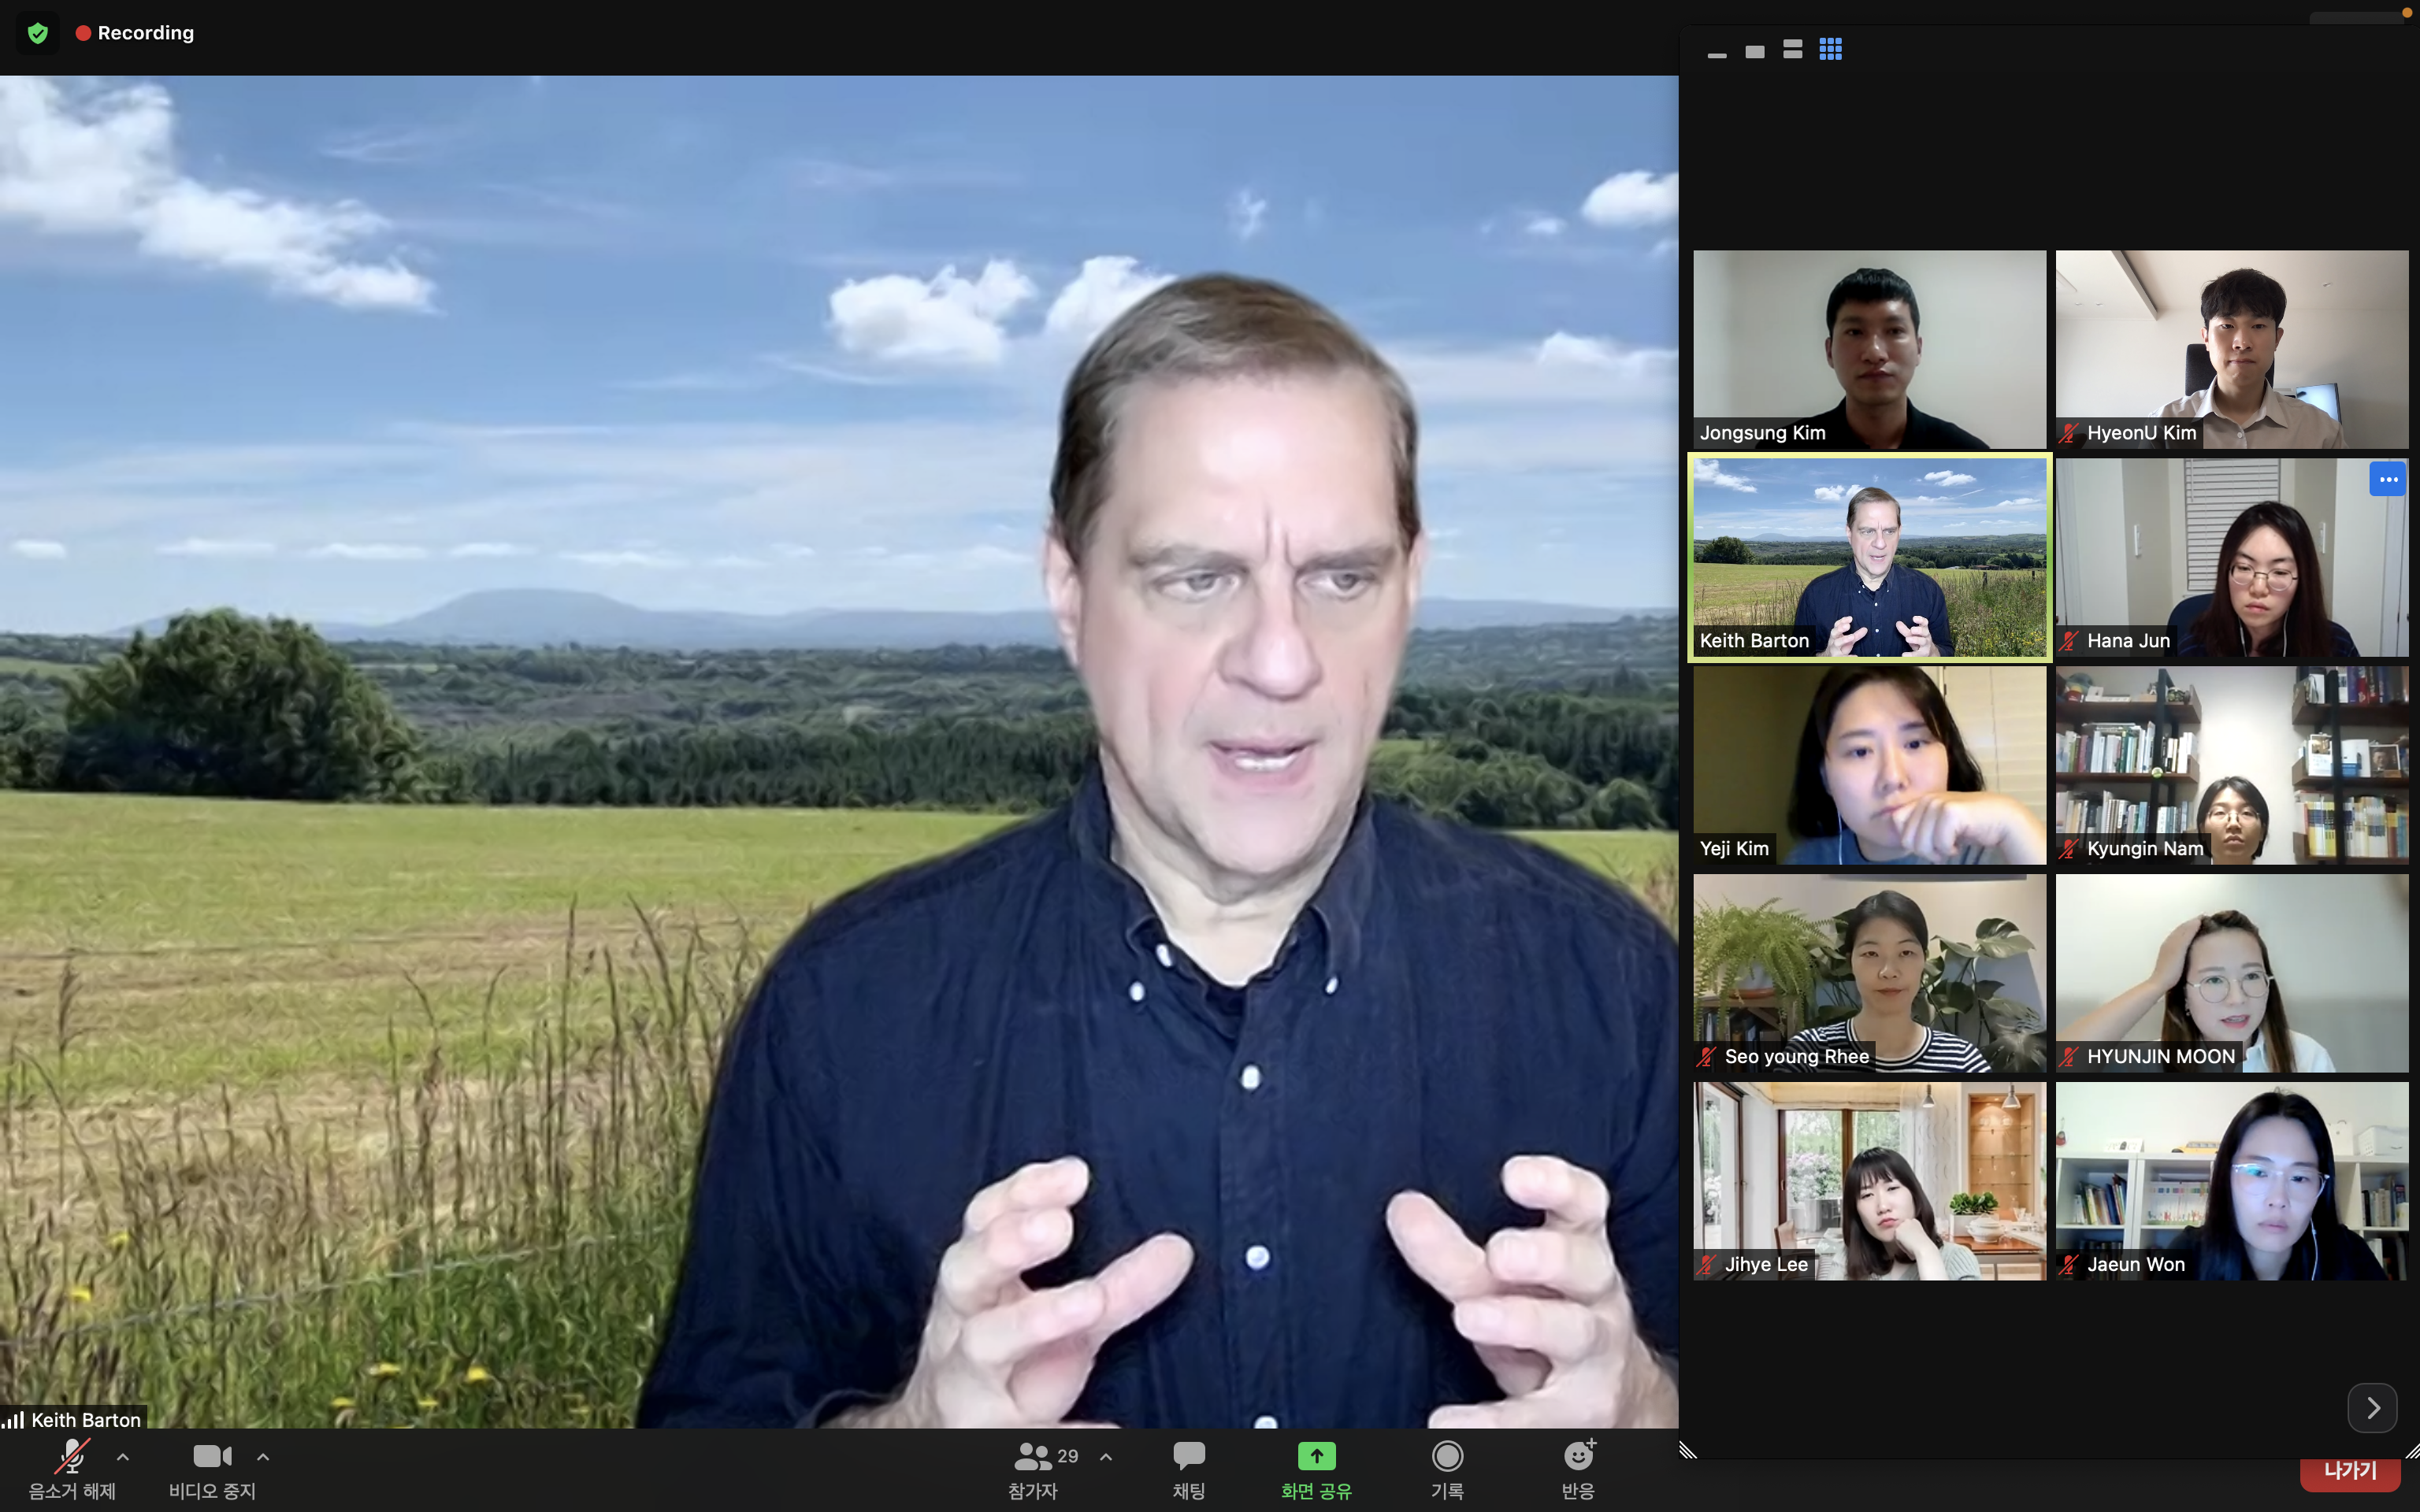Open video options arrow beside 비디오 중지
This screenshot has height=1512, width=2420.
pyautogui.click(x=263, y=1457)
